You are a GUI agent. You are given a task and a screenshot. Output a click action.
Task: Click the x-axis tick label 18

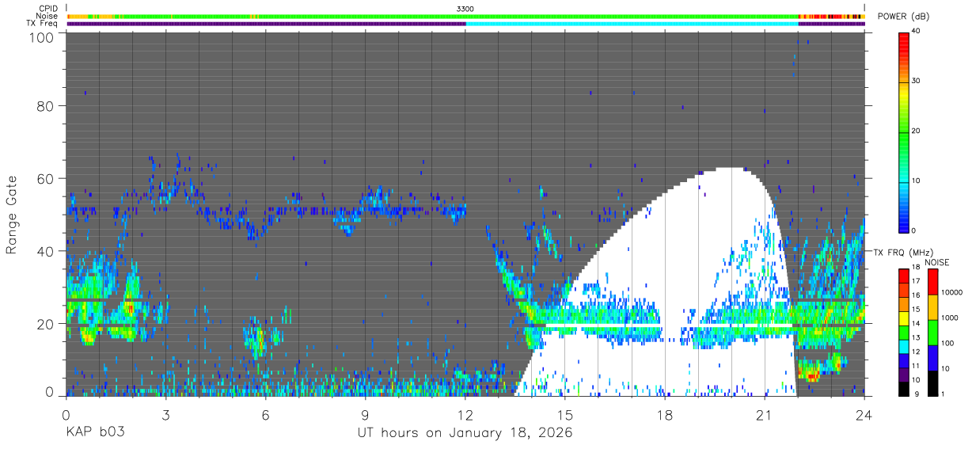(x=665, y=415)
